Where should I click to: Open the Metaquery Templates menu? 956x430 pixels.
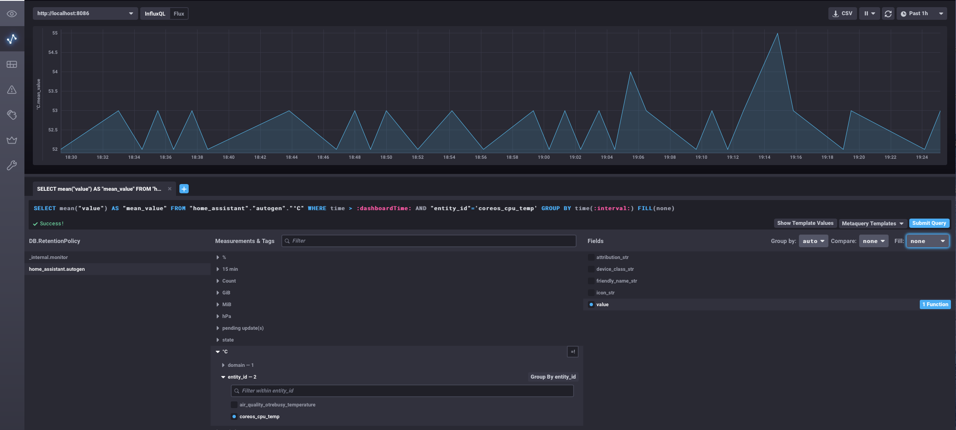click(x=872, y=223)
